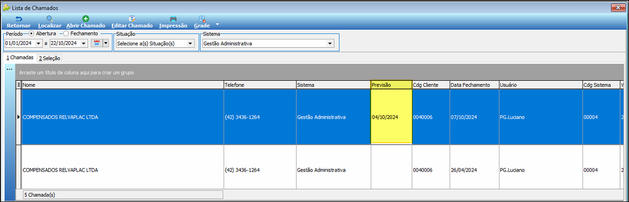This screenshot has height=202, width=629.
Task: Expand the Situação selection dropdown
Action: point(190,44)
